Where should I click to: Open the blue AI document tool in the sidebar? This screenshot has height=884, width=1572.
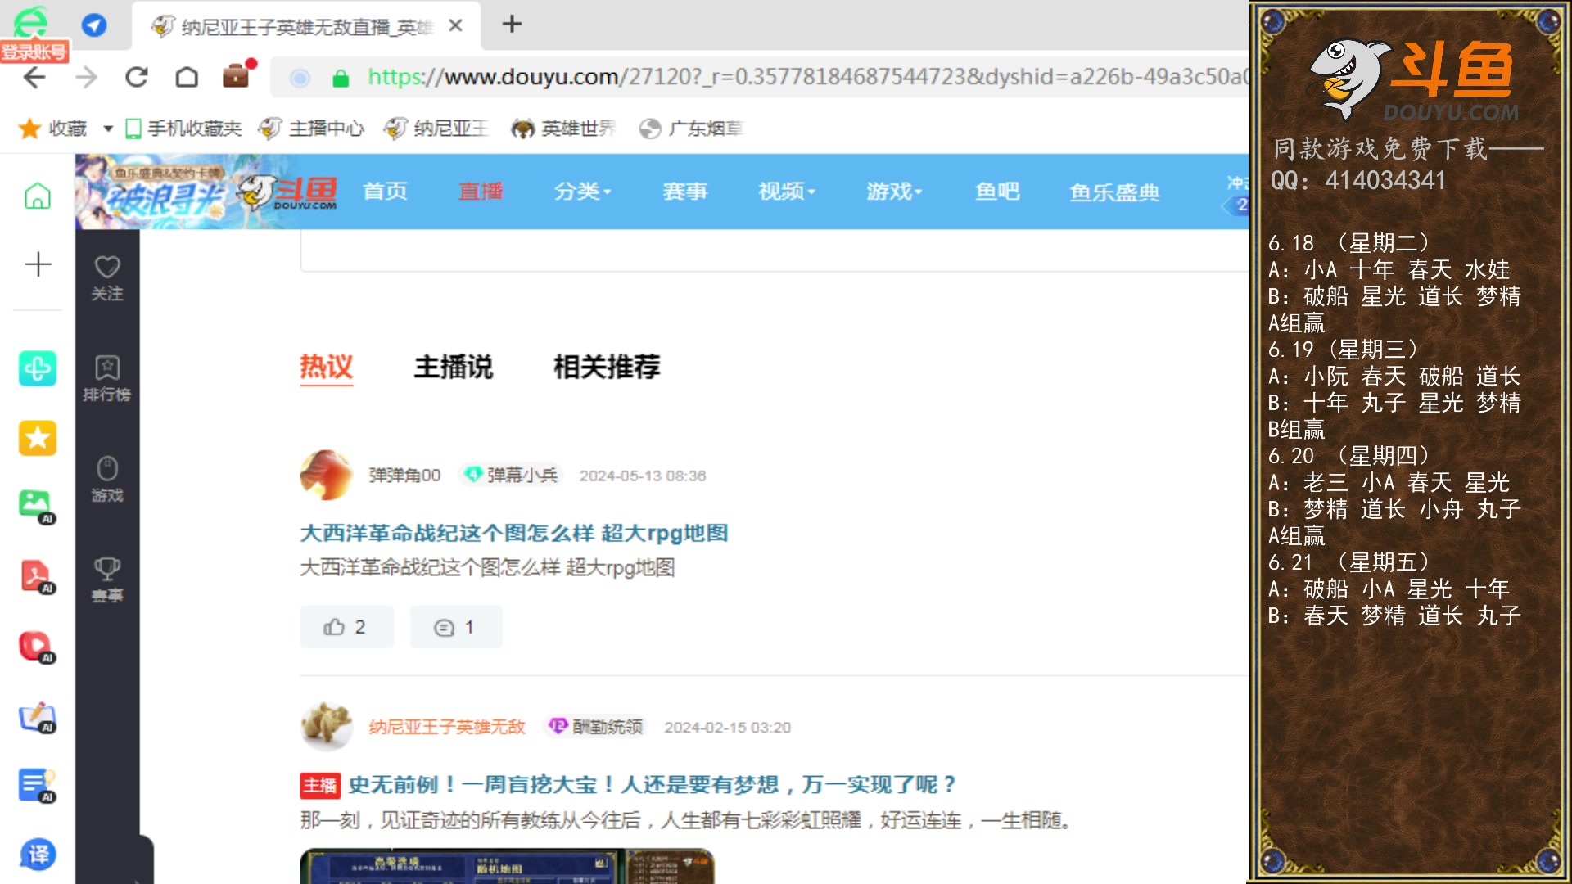pyautogui.click(x=37, y=786)
